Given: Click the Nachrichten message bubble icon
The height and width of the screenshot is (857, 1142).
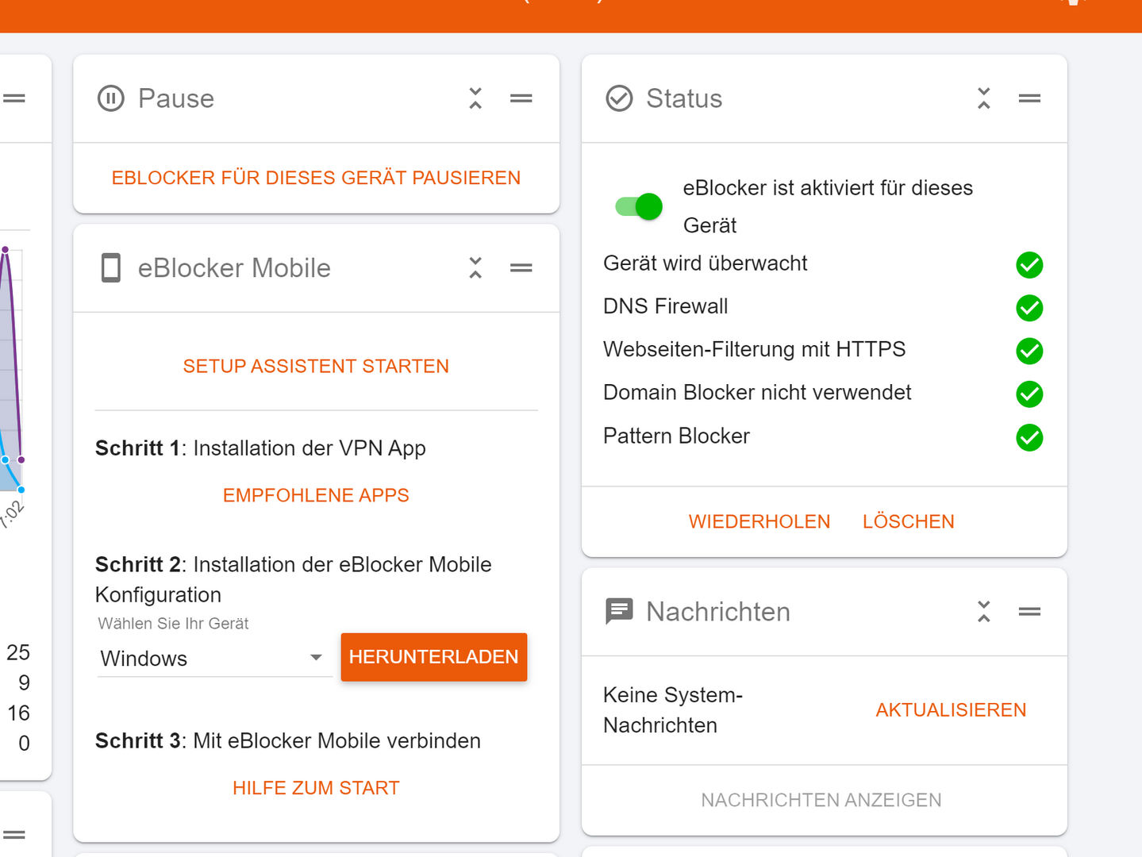Looking at the screenshot, I should [x=619, y=612].
